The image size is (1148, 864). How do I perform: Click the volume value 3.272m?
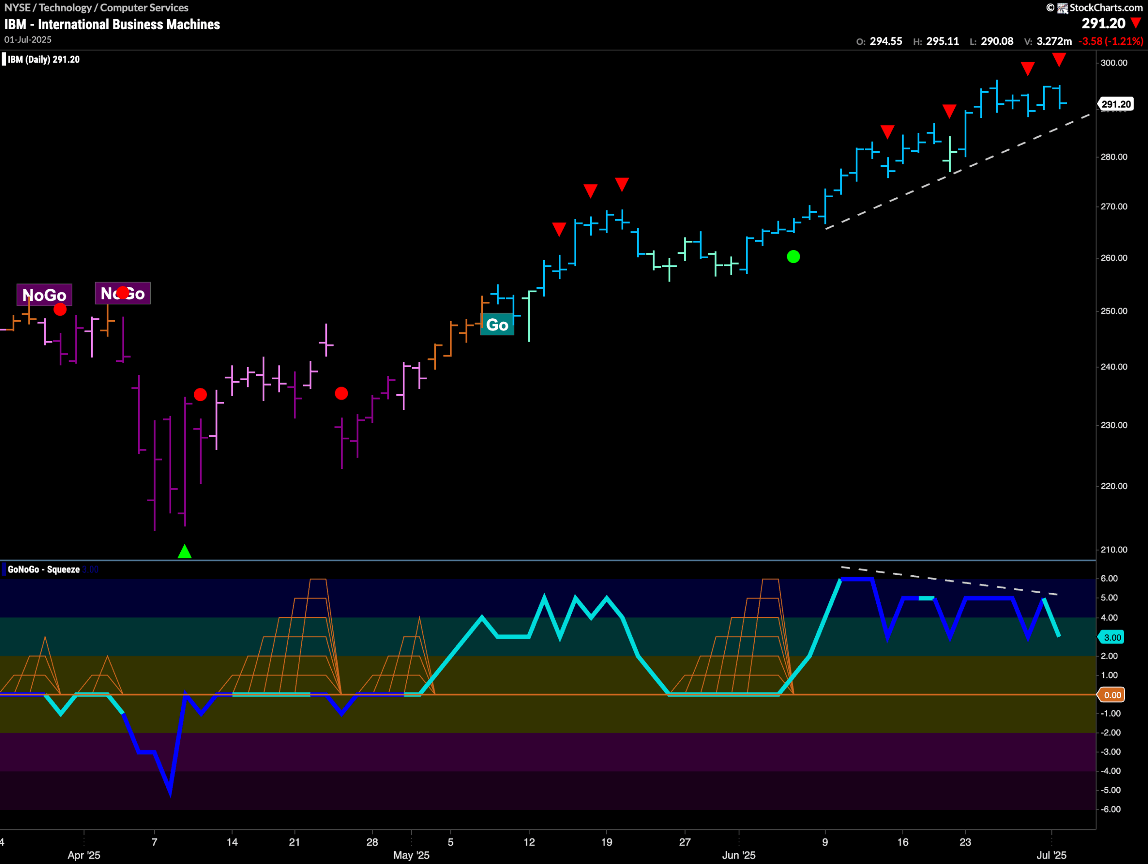click(x=1053, y=41)
